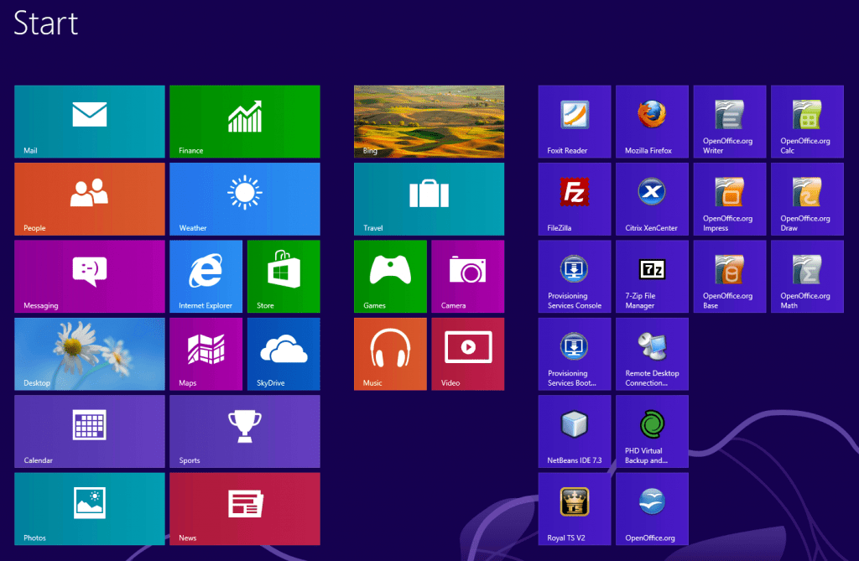This screenshot has width=859, height=561.
Task: Open Remote Desktop Connection
Action: [x=652, y=354]
